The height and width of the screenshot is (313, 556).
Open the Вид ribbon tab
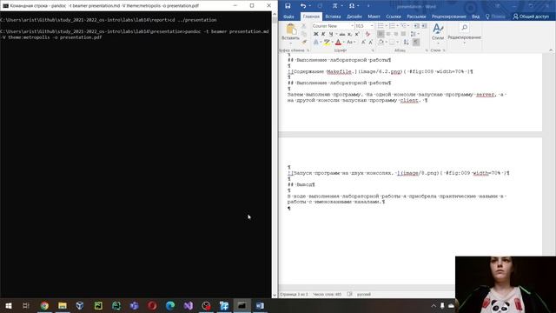[475, 17]
